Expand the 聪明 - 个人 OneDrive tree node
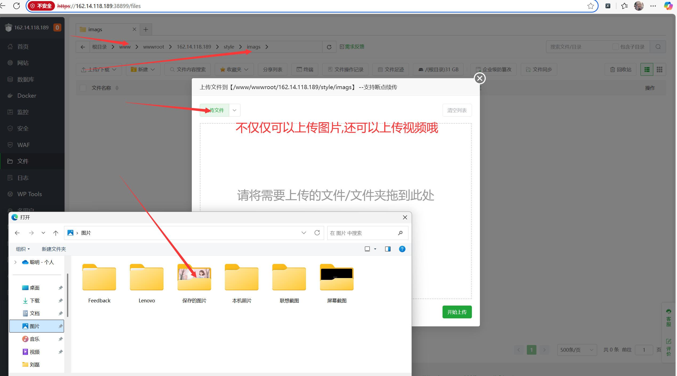 [x=15, y=262]
